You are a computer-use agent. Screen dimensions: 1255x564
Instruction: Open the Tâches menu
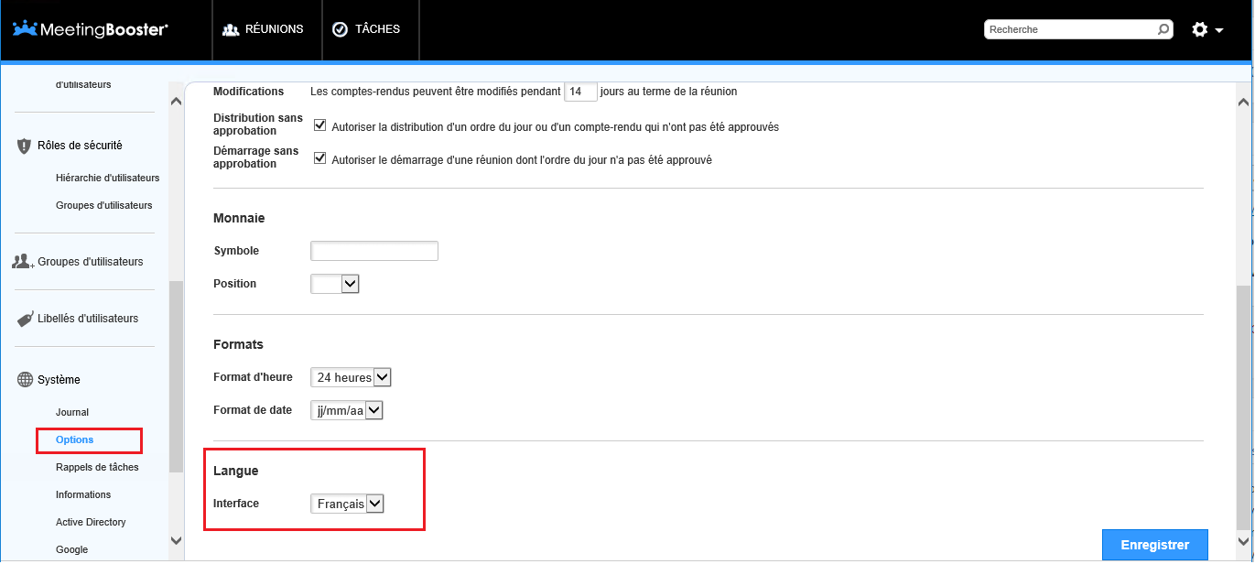[x=366, y=29]
